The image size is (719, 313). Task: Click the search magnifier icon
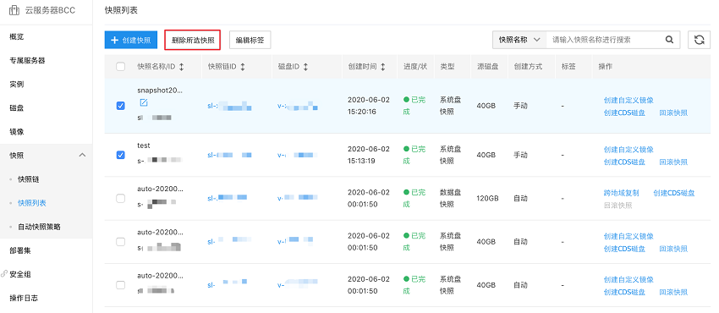point(669,40)
